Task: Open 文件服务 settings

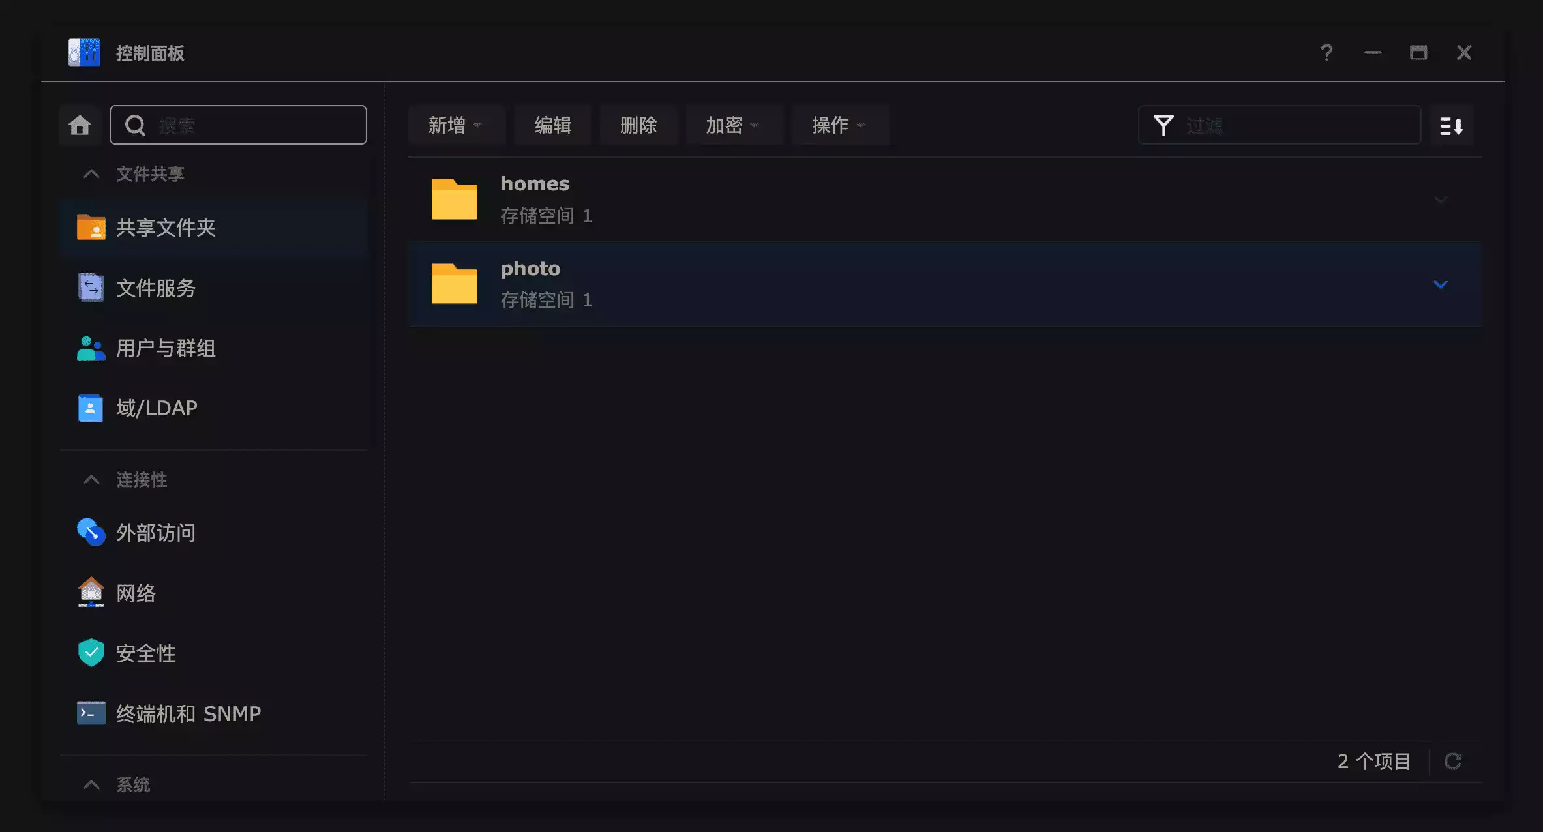Action: tap(155, 288)
